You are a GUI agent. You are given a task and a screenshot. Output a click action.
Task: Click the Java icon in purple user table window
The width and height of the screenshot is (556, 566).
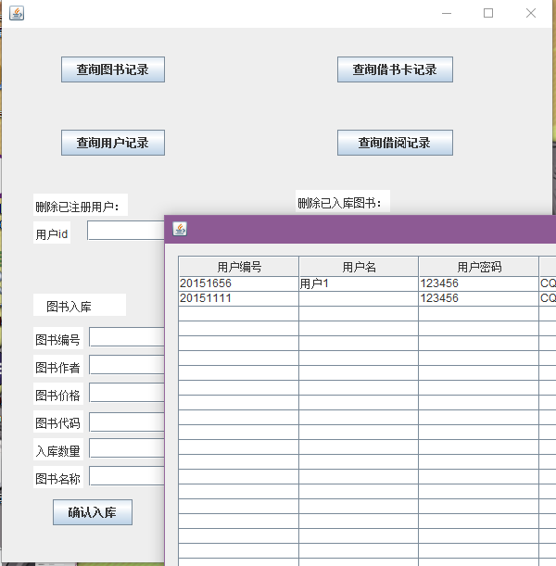pyautogui.click(x=180, y=229)
